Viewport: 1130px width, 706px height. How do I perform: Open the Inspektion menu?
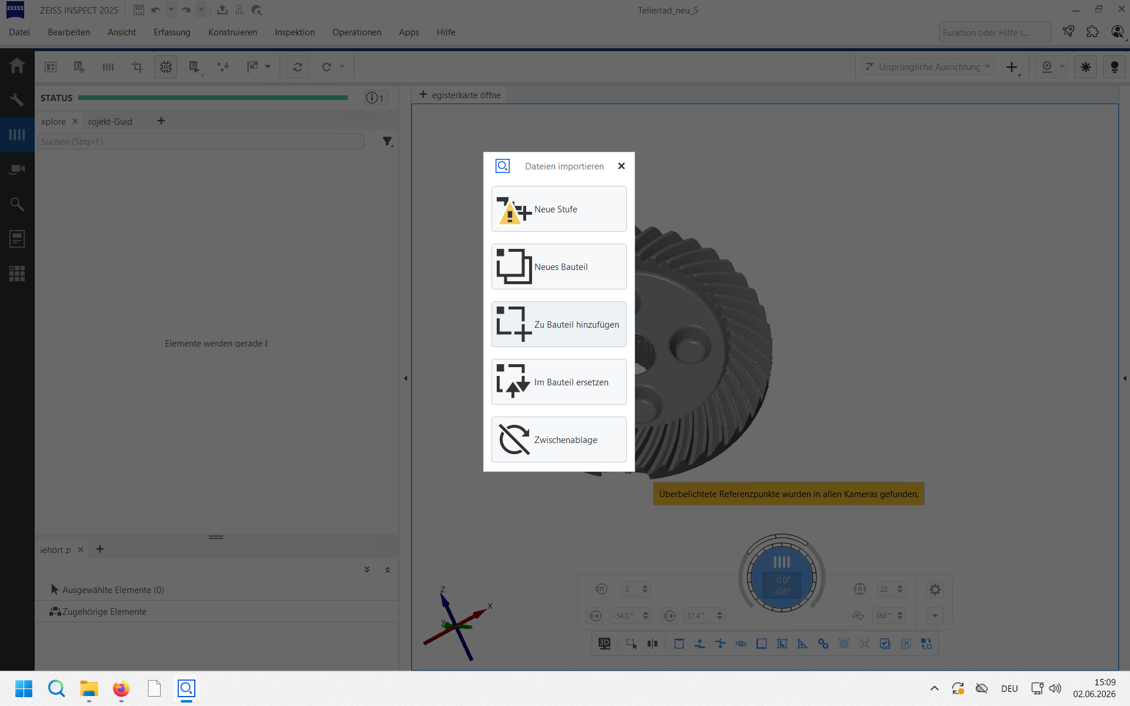295,32
